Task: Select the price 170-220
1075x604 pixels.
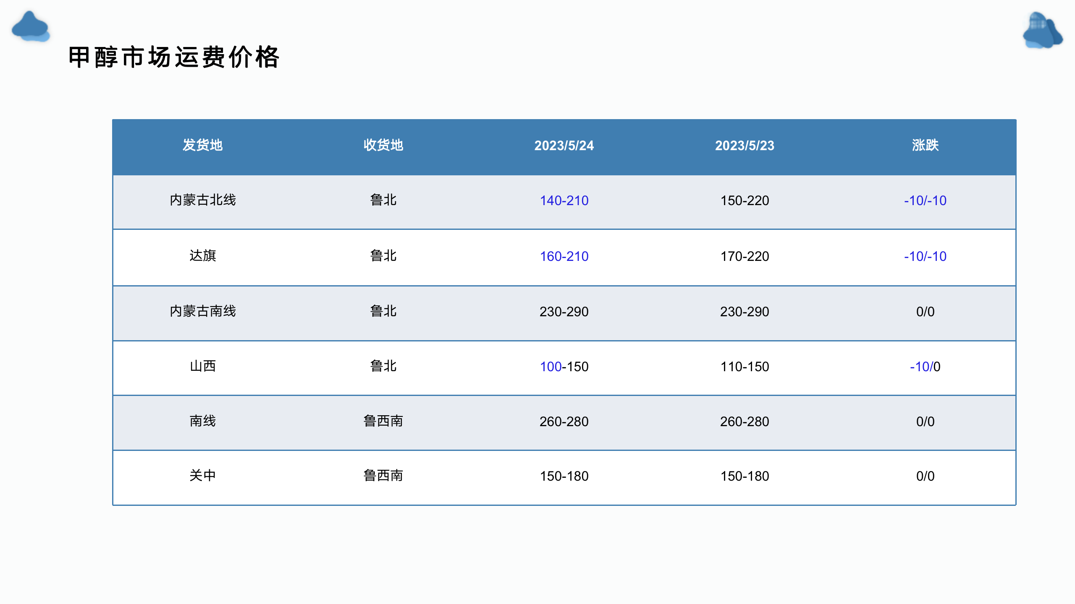Action: pos(745,256)
